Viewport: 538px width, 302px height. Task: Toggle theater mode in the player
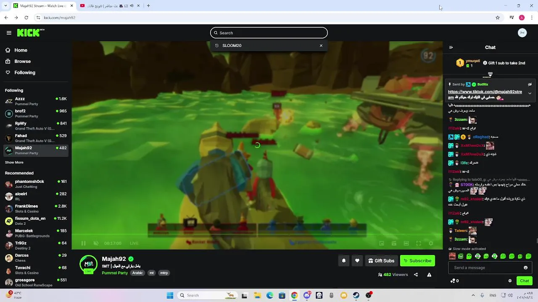(406, 243)
